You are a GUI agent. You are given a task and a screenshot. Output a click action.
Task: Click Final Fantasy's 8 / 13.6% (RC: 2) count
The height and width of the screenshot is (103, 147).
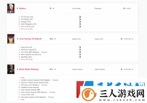click(127, 39)
